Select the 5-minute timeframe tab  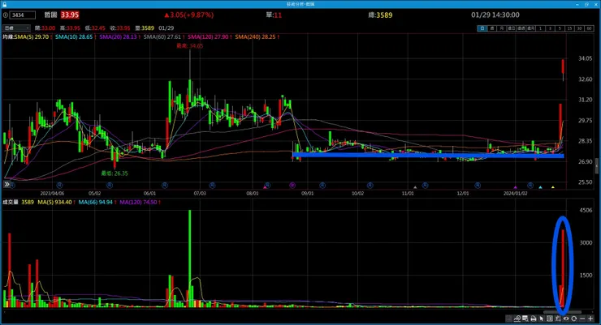(x=560, y=28)
